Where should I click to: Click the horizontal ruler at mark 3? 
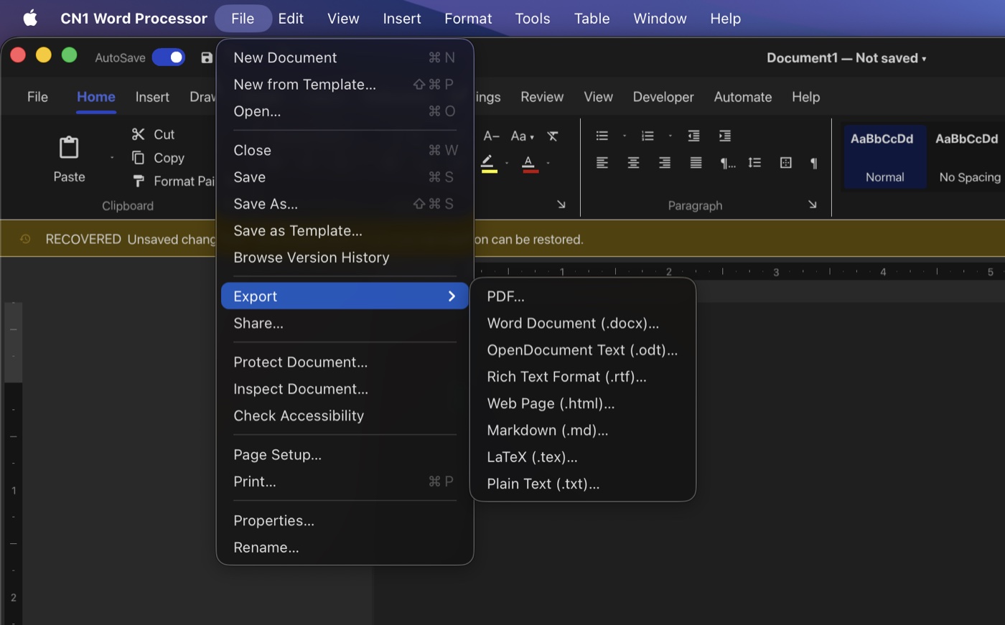(x=776, y=272)
